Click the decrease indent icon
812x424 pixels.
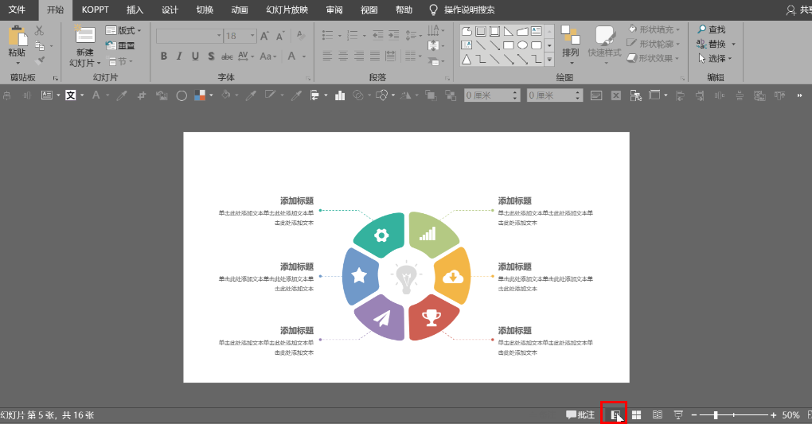(379, 36)
